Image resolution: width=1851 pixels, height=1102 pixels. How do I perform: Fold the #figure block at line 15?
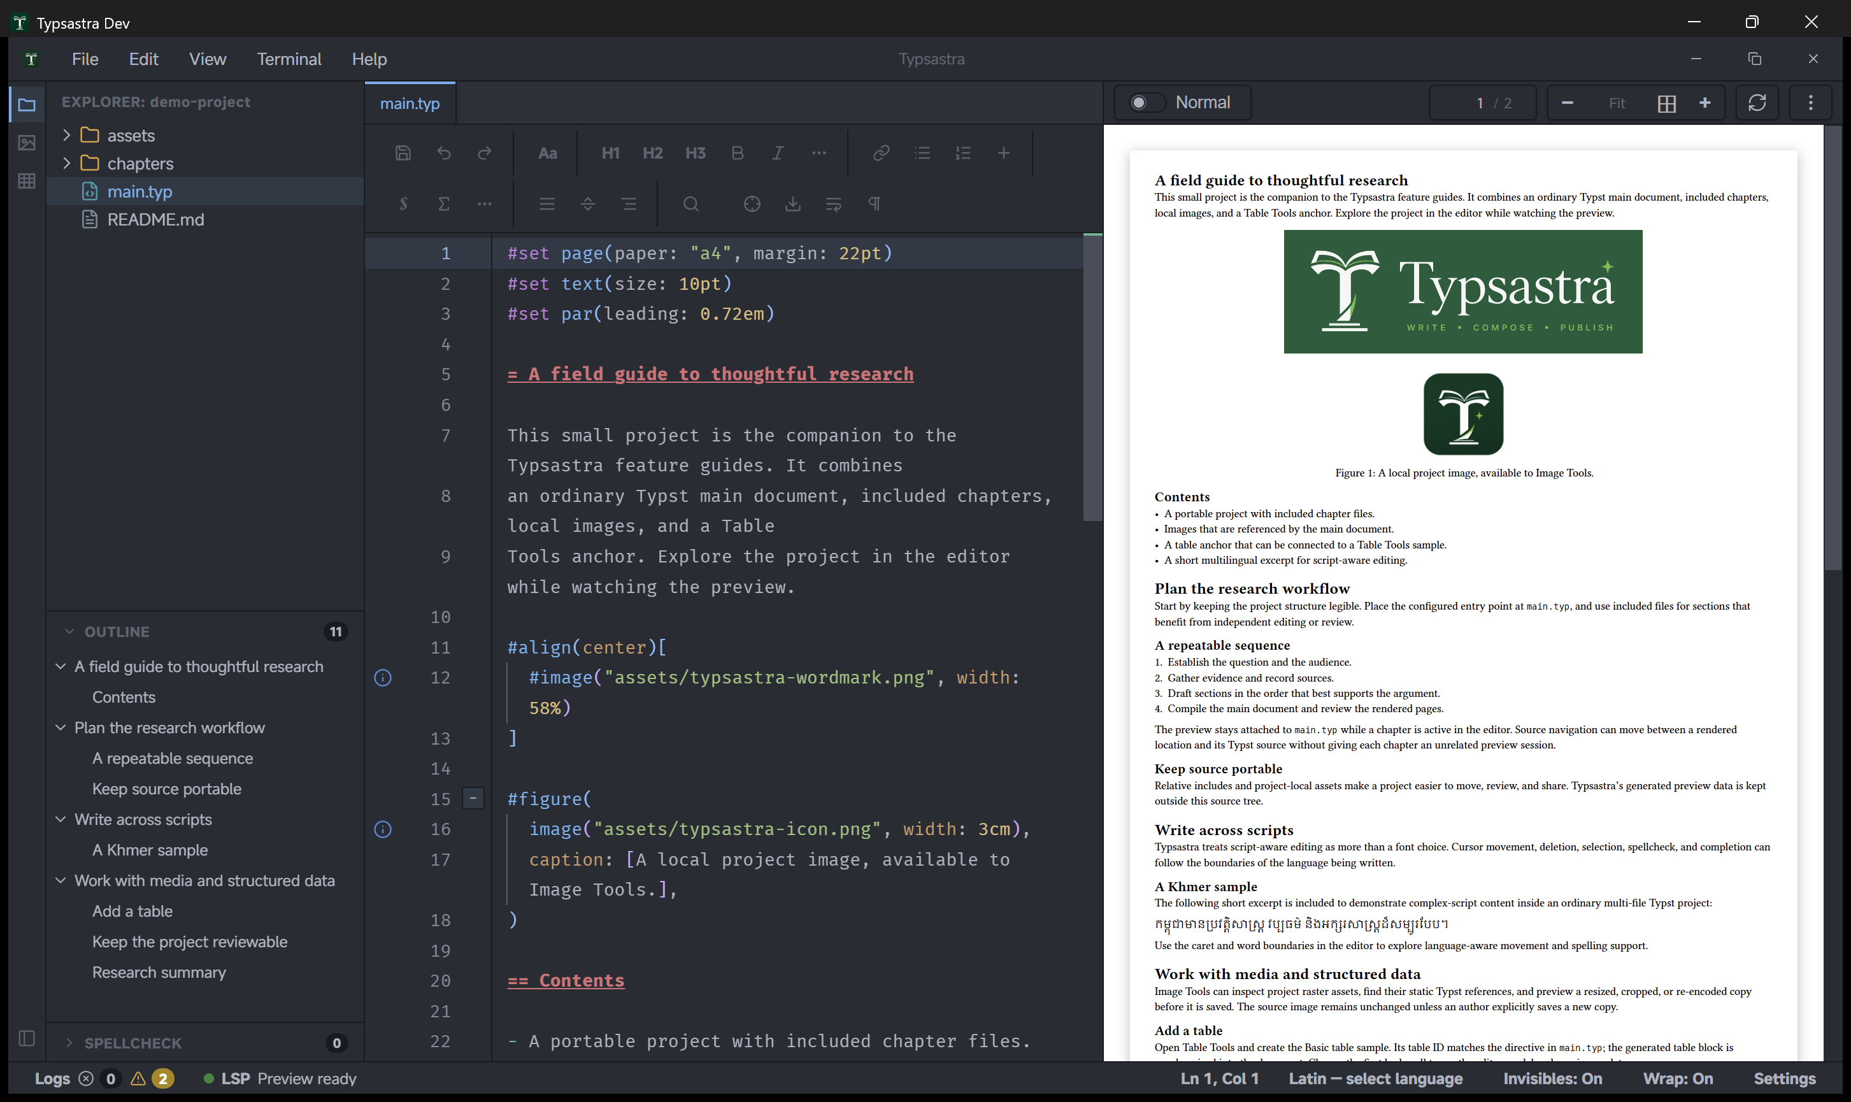(473, 798)
